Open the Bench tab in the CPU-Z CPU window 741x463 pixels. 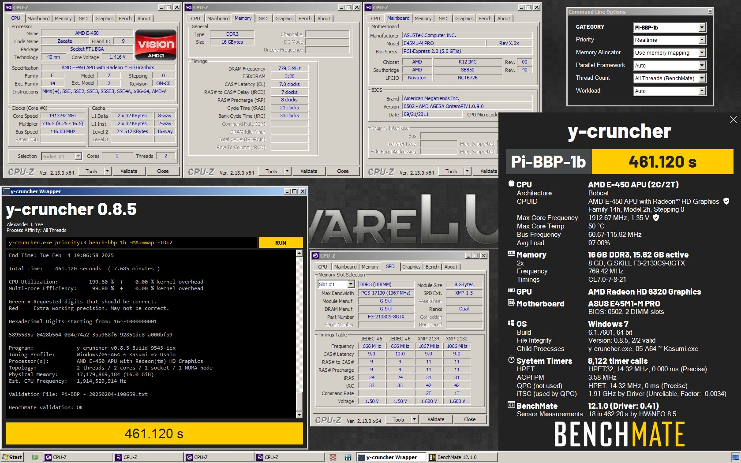coord(125,19)
